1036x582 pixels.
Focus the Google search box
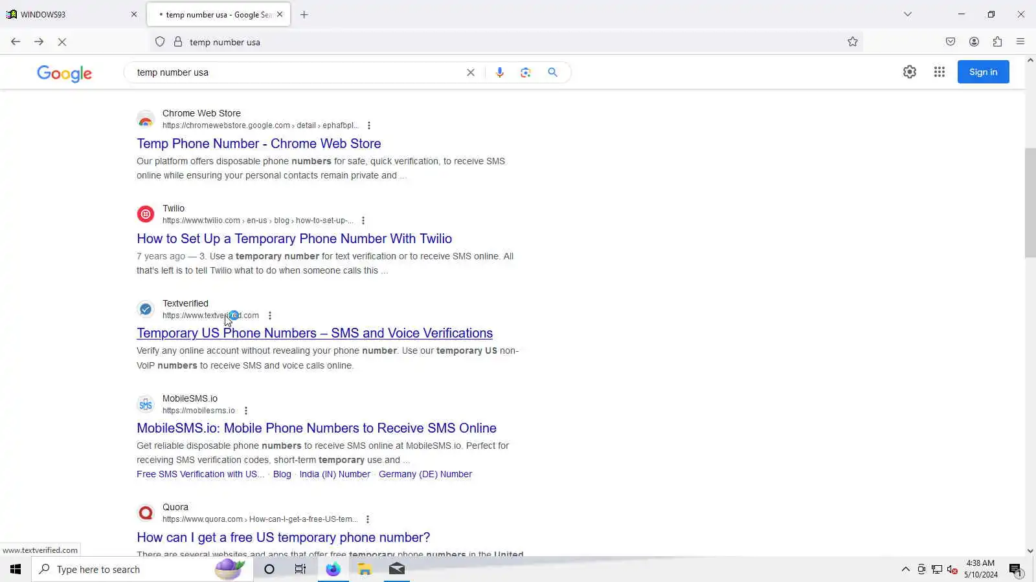click(x=298, y=72)
